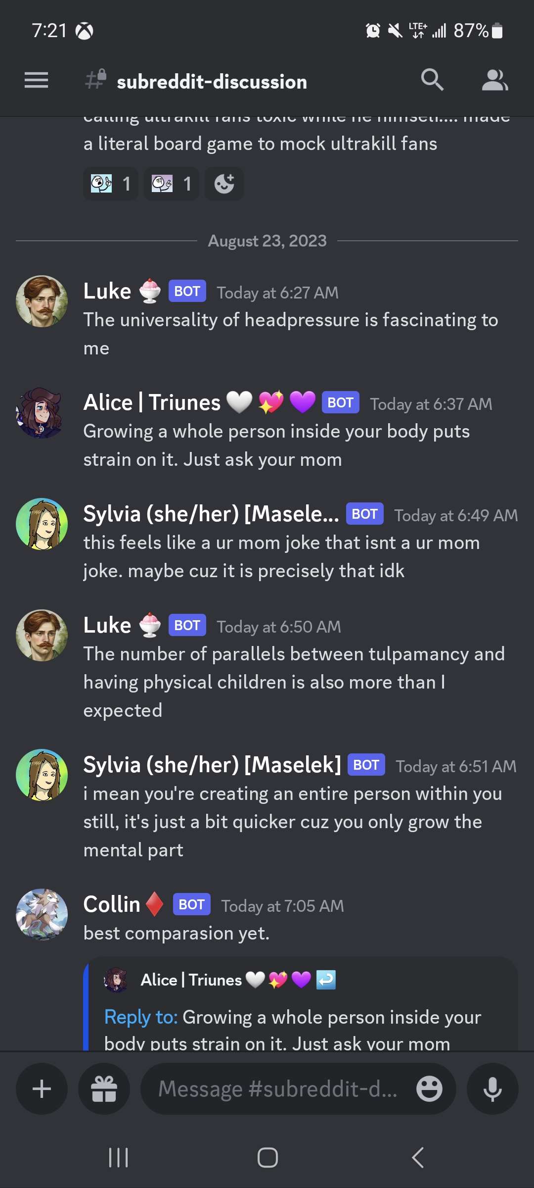Open the gift Nitro icon

104,1089
